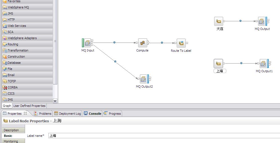Click bend point on 上海 to MQ Output1 wire

[x=241, y=63]
